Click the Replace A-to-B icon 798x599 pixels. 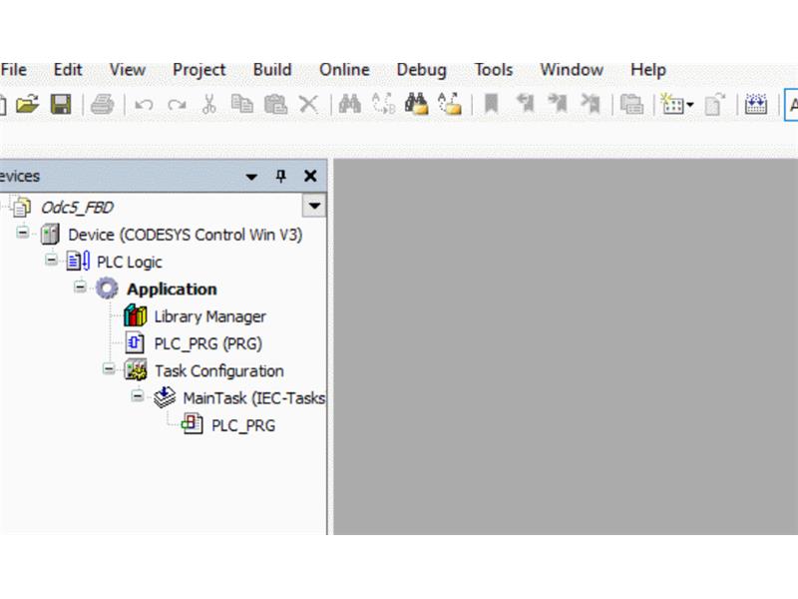point(383,104)
